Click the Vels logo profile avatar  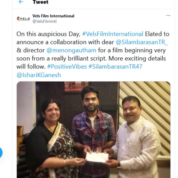(23, 18)
